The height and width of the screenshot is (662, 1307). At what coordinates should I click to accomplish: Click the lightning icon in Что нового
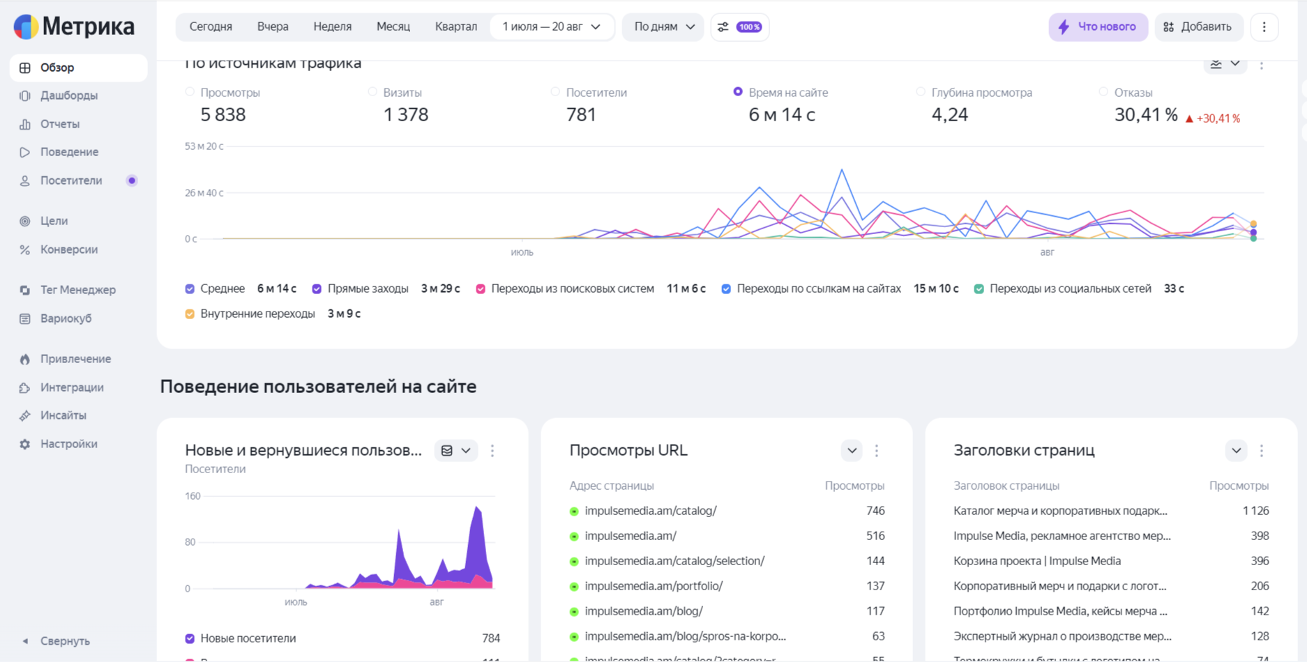(1064, 26)
